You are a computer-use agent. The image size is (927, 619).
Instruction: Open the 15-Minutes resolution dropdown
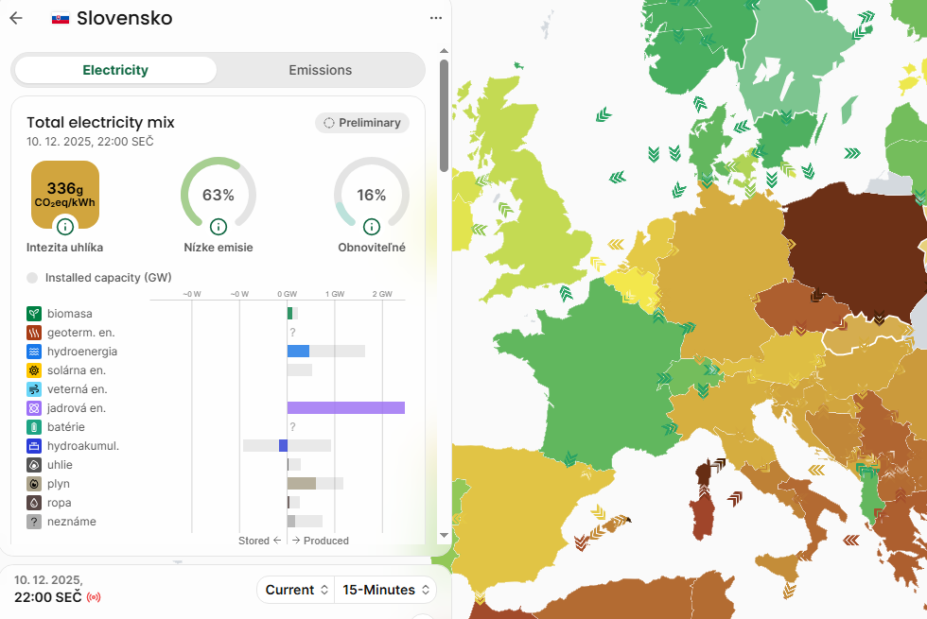point(386,590)
